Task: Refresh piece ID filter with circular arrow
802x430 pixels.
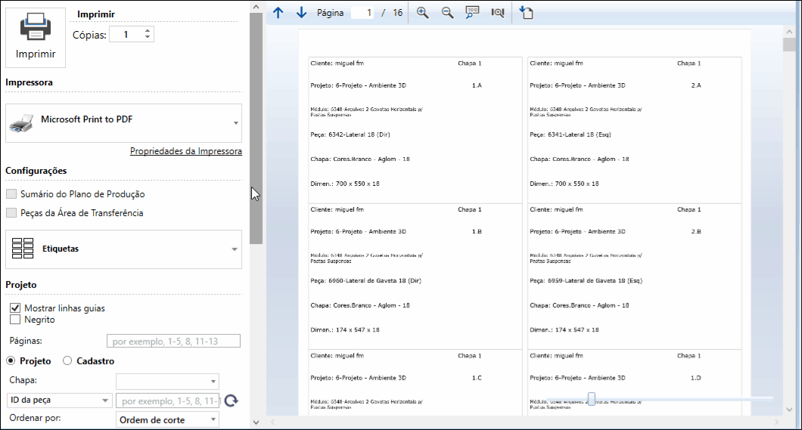Action: coord(232,401)
